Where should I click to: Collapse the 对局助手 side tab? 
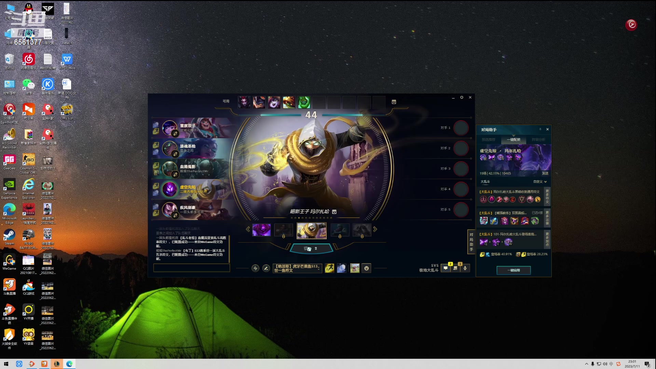coord(471,242)
